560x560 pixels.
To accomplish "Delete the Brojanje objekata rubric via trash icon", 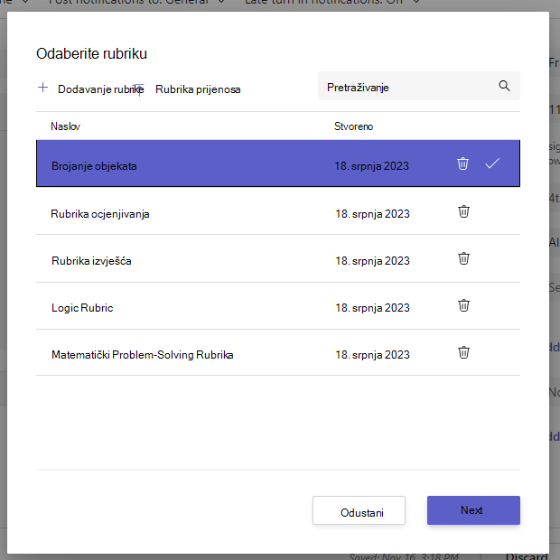I will [x=462, y=163].
